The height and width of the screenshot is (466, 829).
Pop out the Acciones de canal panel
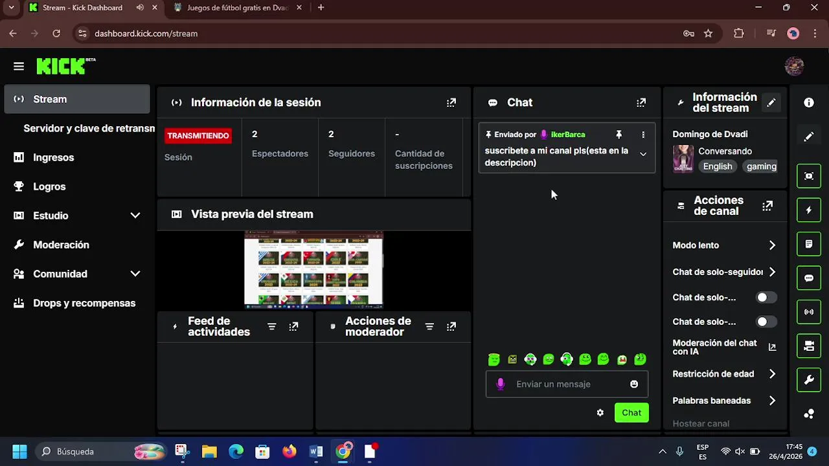[x=767, y=206]
